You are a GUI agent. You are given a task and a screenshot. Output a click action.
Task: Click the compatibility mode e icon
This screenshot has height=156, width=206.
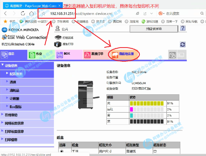[138, 13]
